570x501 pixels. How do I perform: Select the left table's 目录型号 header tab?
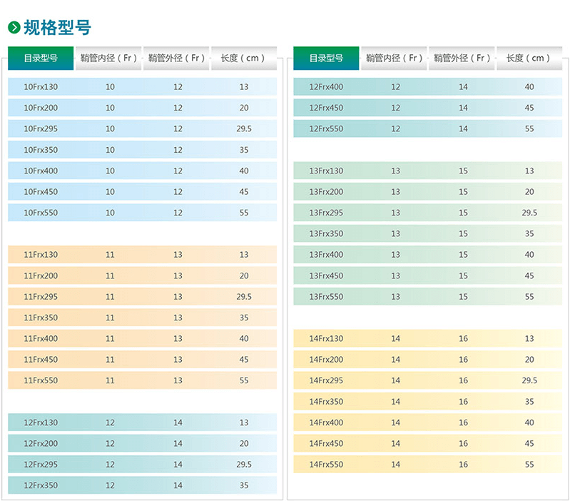[x=41, y=58]
